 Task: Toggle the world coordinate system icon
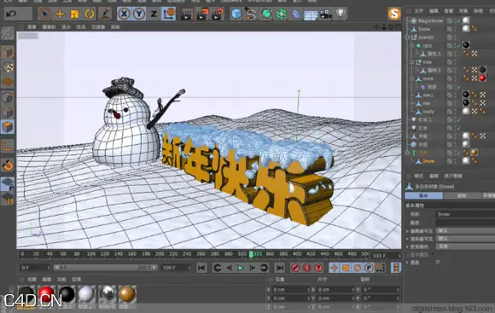pyautogui.click(x=169, y=14)
